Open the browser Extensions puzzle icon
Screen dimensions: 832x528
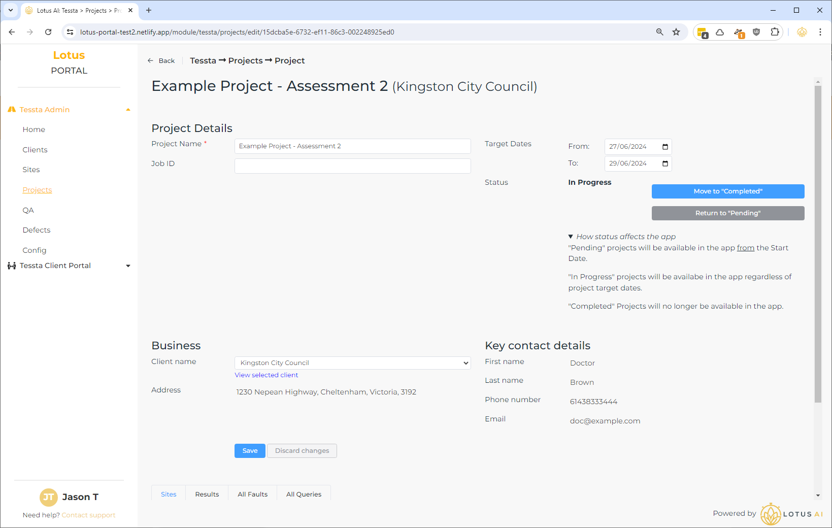click(x=775, y=32)
